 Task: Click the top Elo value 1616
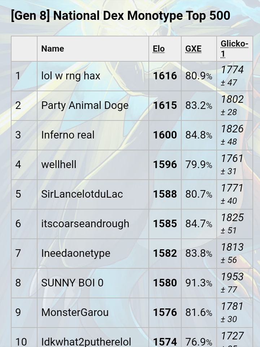coord(165,76)
